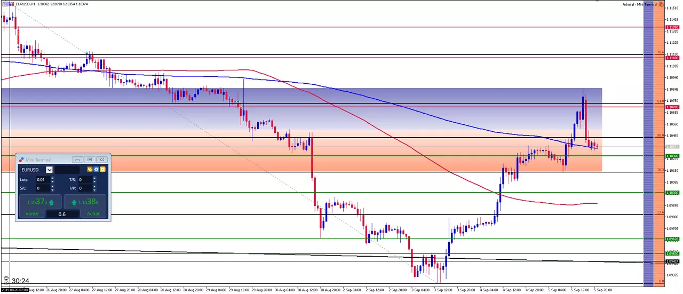Select the green 1.09620 price label

tap(672, 239)
